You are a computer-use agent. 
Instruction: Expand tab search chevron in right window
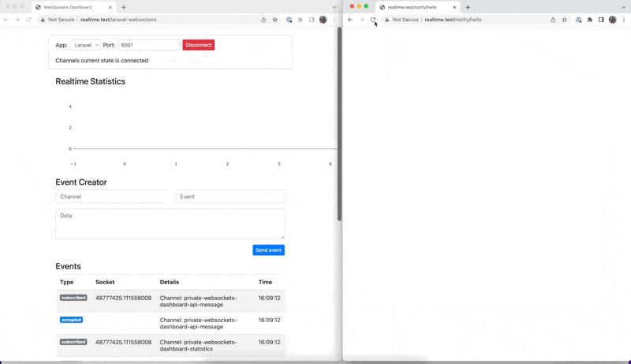[x=624, y=7]
